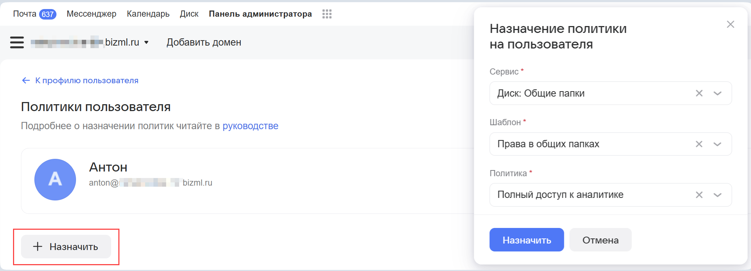The image size is (751, 271).
Task: Go to the Календарь tab
Action: click(148, 14)
